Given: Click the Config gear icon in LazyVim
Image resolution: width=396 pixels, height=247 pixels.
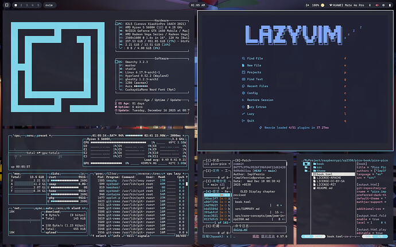Looking at the screenshot, I should [x=243, y=93].
